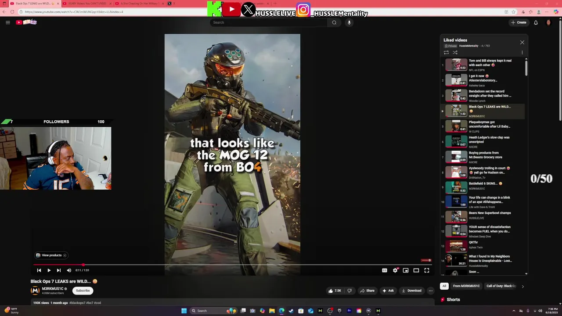Activate voice search microphone
Image resolution: width=562 pixels, height=316 pixels.
[x=349, y=22]
